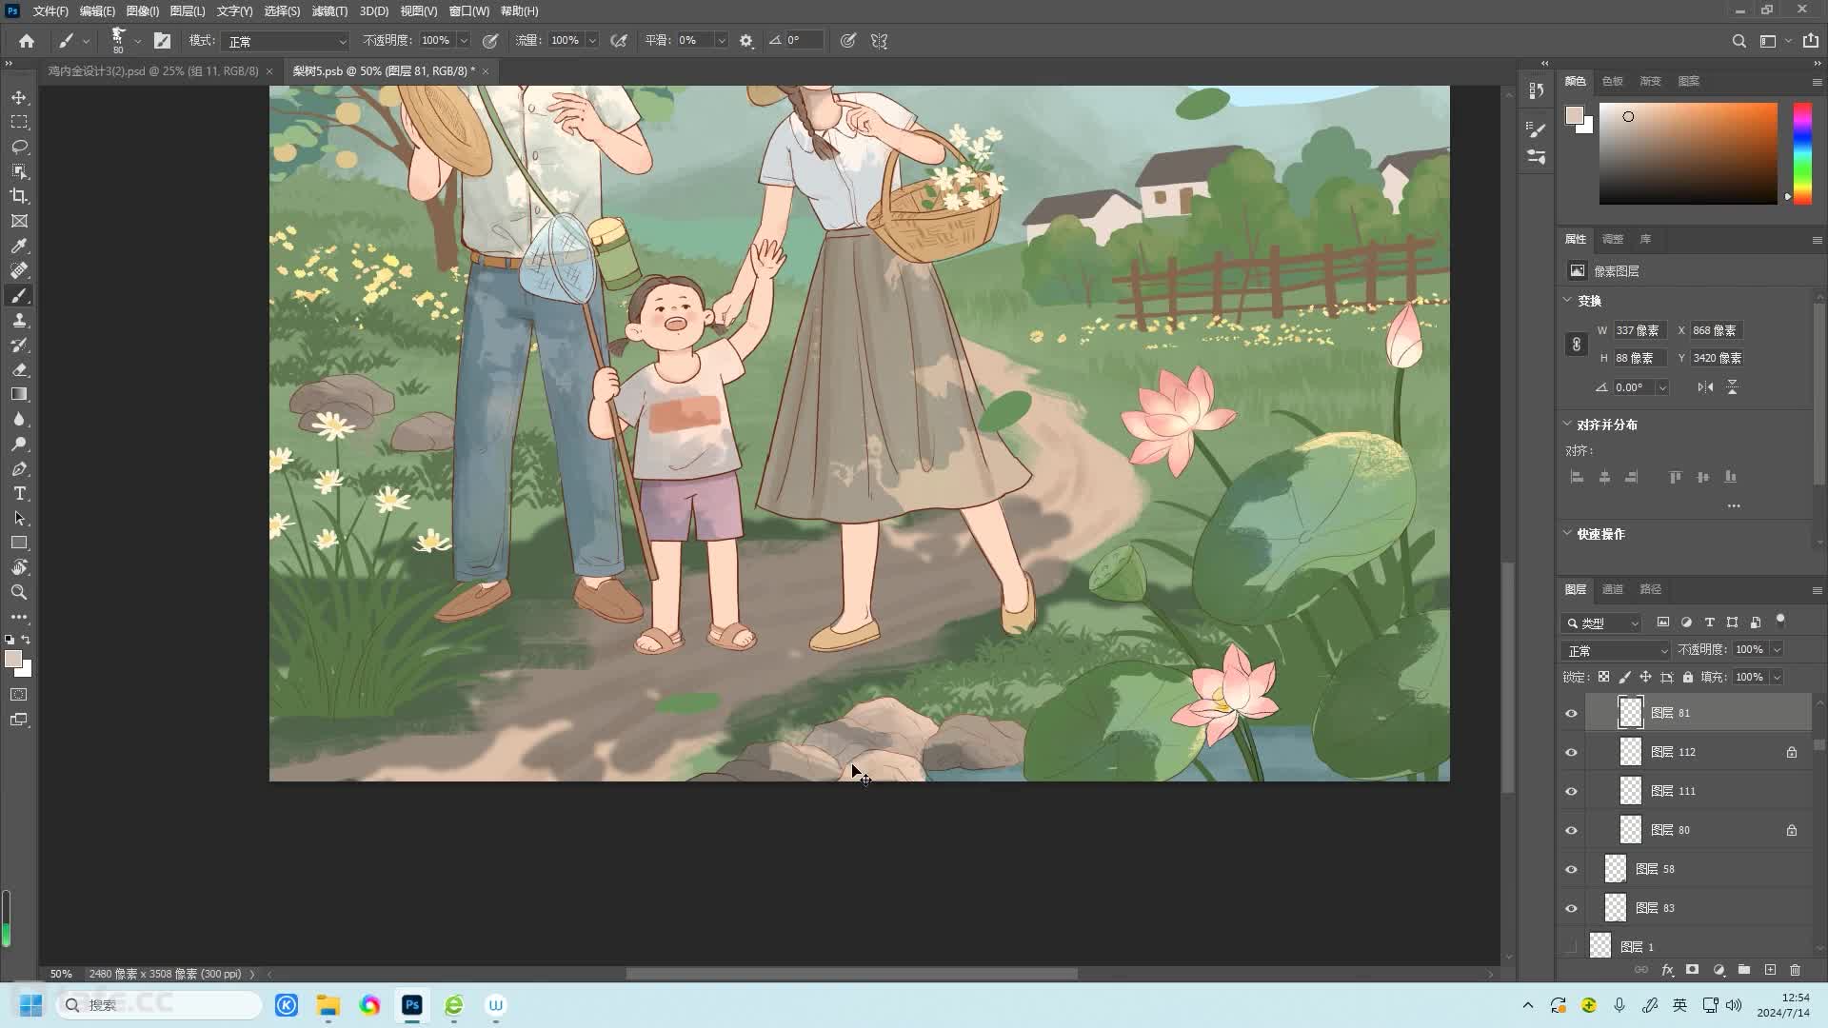
Task: Open the 文件(F) menu
Action: click(x=50, y=11)
